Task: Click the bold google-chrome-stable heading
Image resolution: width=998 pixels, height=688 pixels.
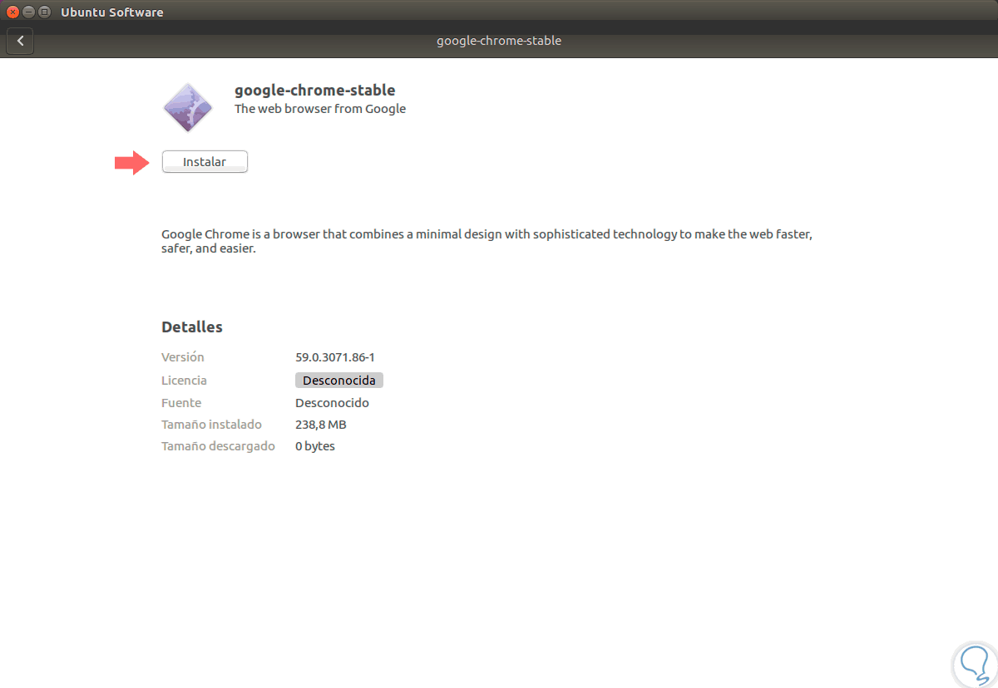Action: 315,91
